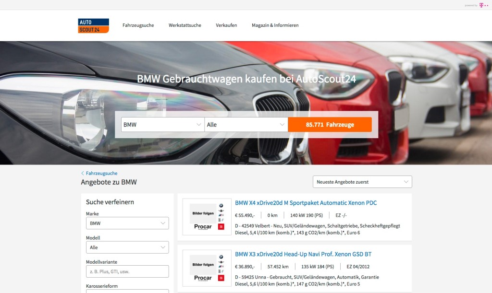Open the BMW X4 xDrive20d M Sportpaket listing
Viewport: 492px width, 293px height.
point(306,203)
